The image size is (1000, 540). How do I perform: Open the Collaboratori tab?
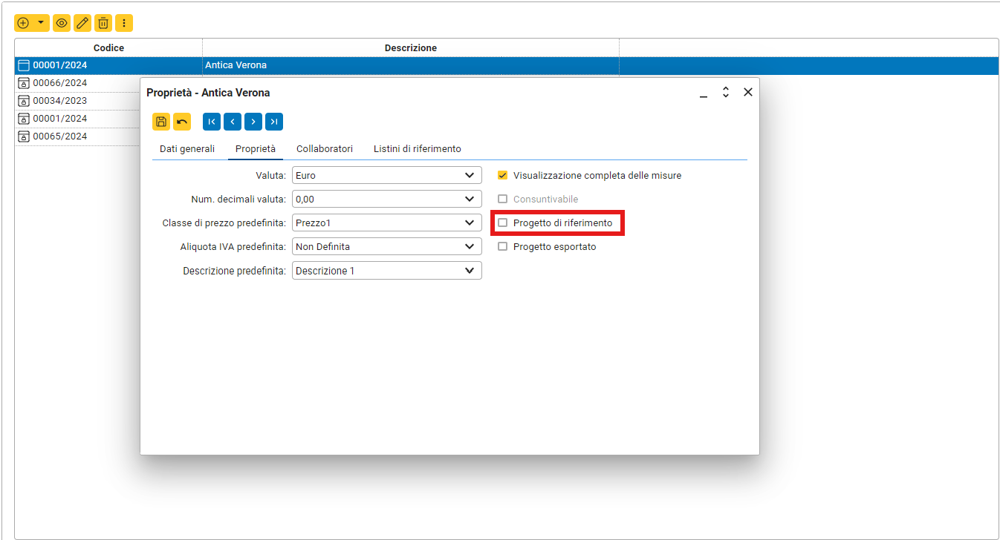(325, 149)
